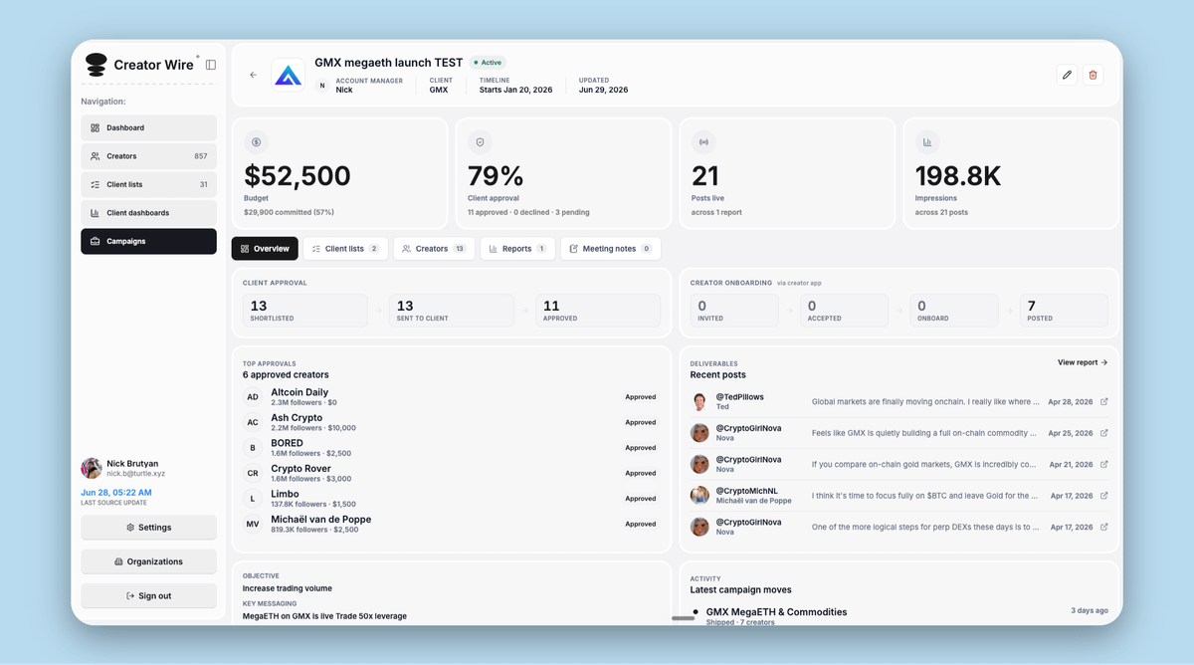The height and width of the screenshot is (665, 1194).
Task: Open external link for CryptoMichNL post
Action: pos(1104,496)
